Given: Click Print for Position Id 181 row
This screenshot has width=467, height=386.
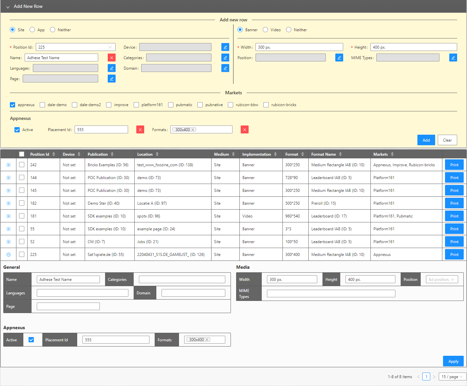Looking at the screenshot, I should pyautogui.click(x=454, y=216).
